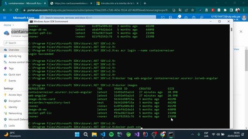Open Activity log in the sidebar
Viewport: 248px width, 139px height.
pos(15,56)
